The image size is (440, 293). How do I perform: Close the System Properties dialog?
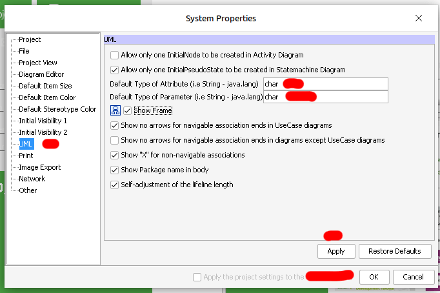420,19
